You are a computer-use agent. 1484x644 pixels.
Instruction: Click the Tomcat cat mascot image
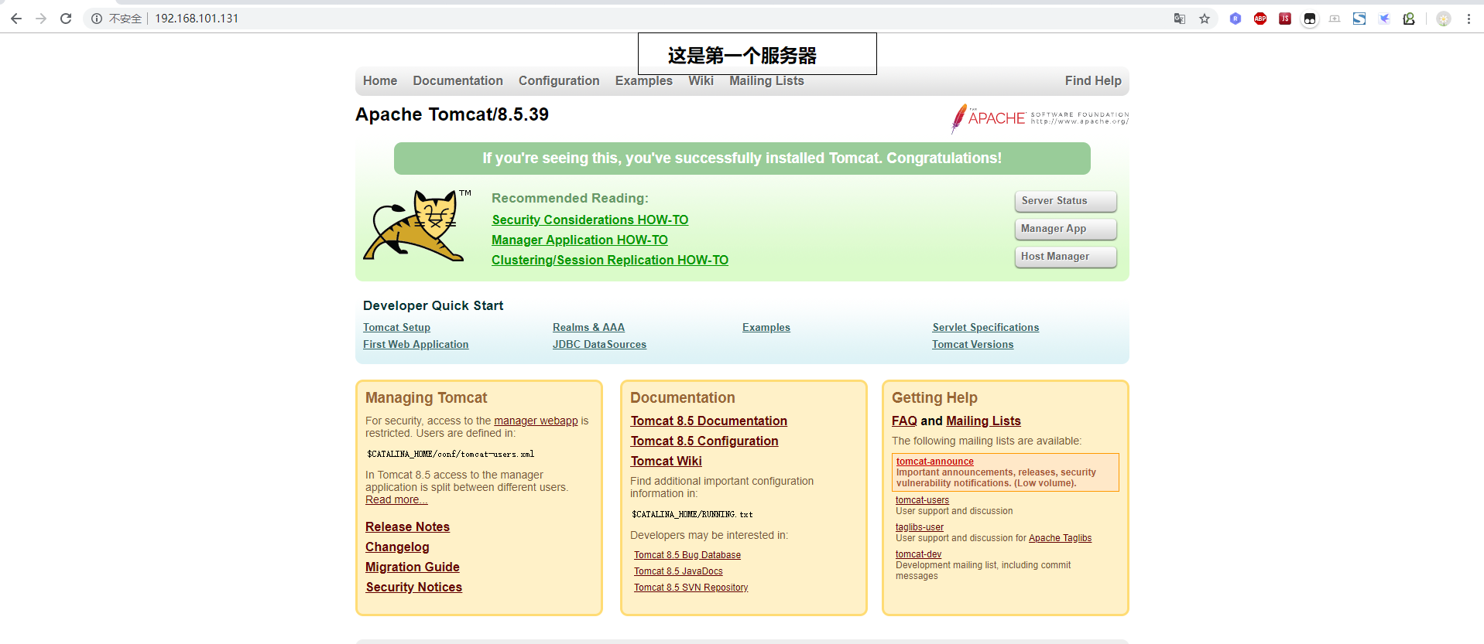tap(416, 225)
